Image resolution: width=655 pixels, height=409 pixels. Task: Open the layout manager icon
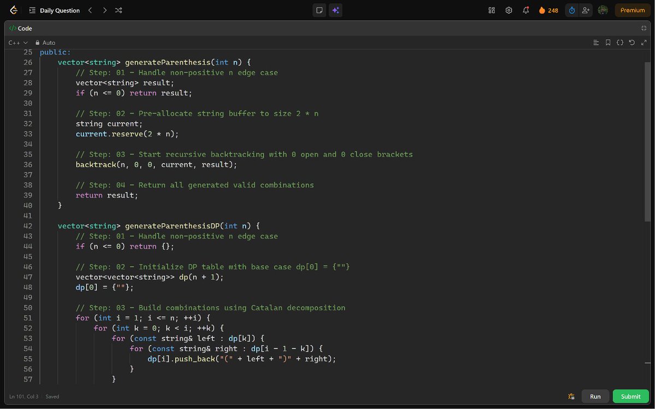pyautogui.click(x=492, y=10)
